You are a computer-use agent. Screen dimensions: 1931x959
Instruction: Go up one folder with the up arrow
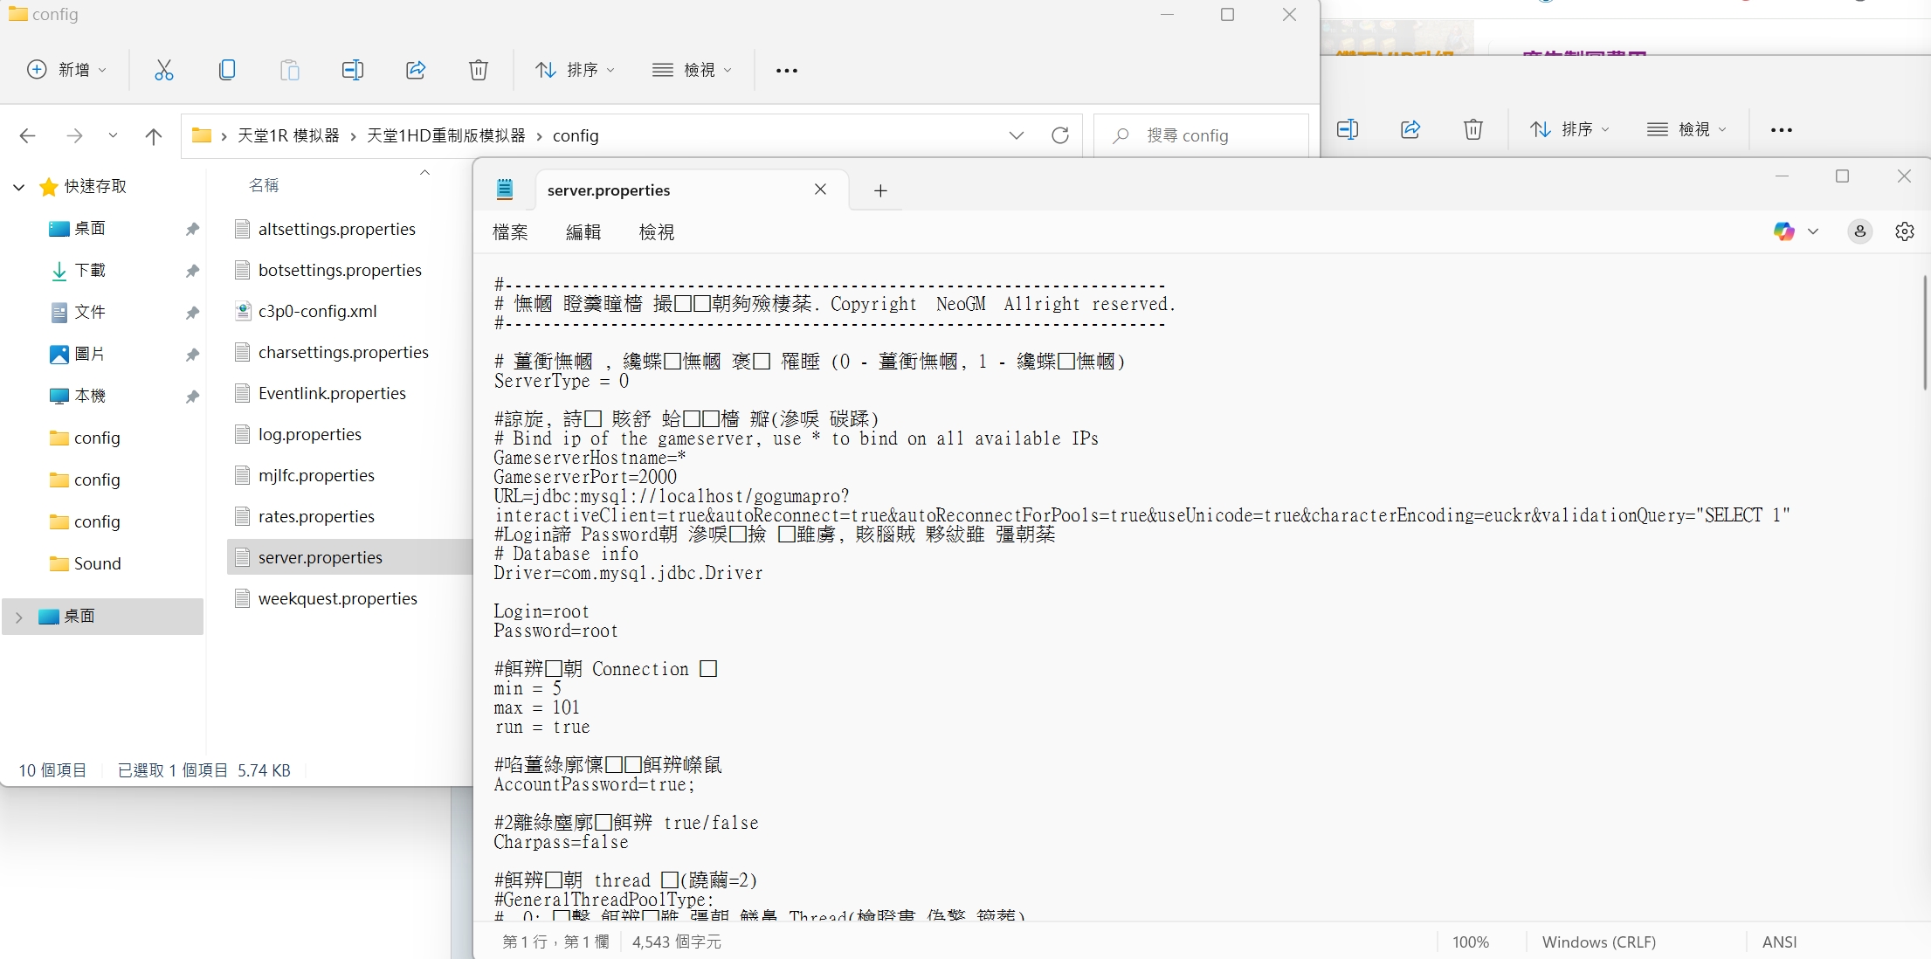point(154,135)
